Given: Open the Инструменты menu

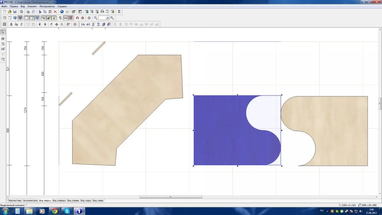Looking at the screenshot, I should point(47,6).
